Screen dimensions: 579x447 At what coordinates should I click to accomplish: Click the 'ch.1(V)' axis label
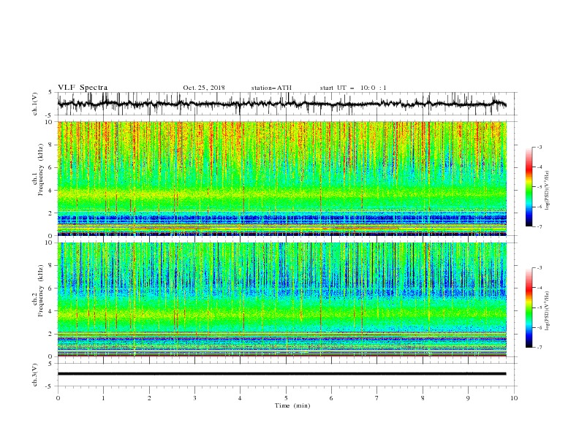35,104
